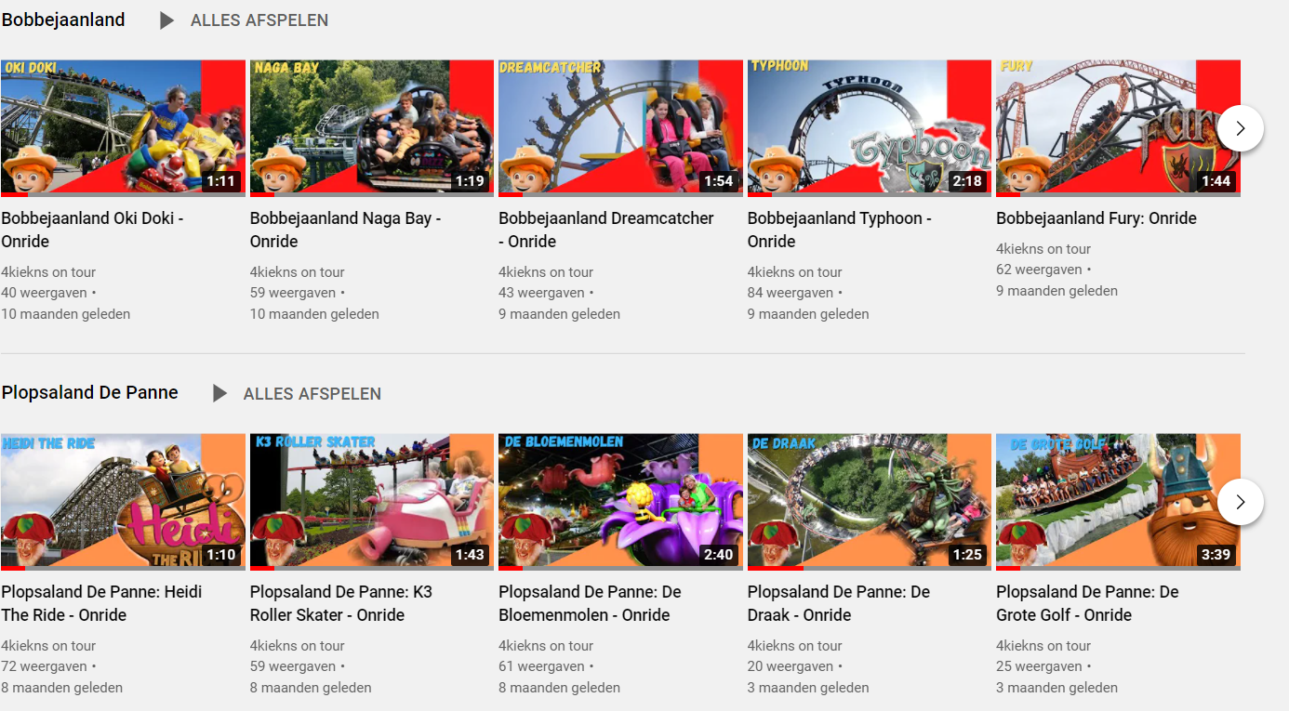Open 4kiekns on tour channel under Heidi The Ride
This screenshot has width=1289, height=711.
point(48,646)
